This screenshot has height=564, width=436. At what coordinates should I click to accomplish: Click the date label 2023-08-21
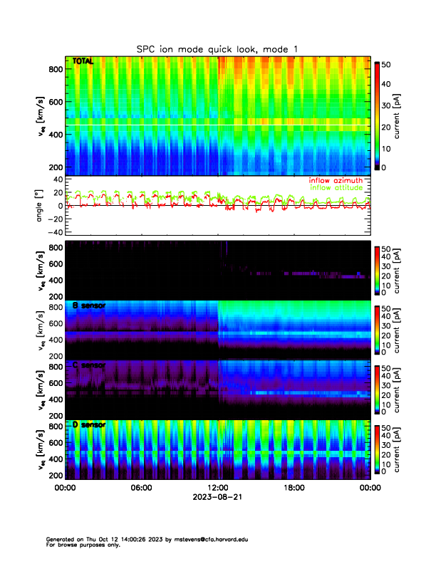tap(217, 497)
